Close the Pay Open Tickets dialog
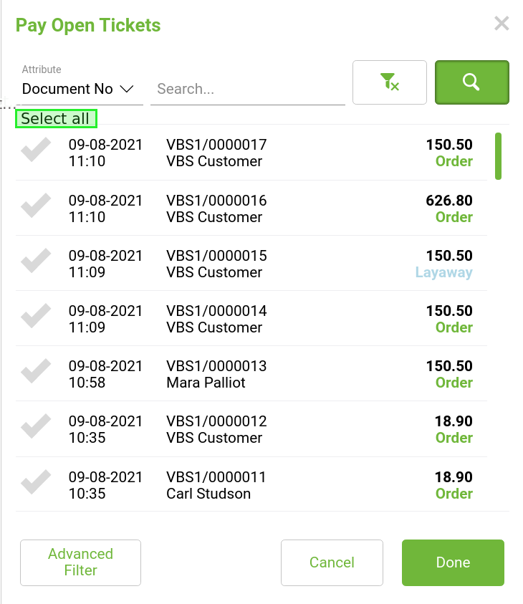 (x=502, y=24)
